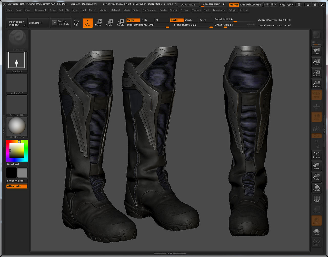Open the Color menu

click(x=28, y=10)
